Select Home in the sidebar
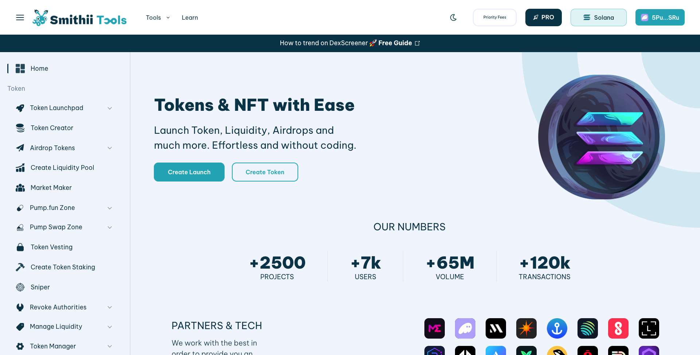Viewport: 700px width, 355px height. pos(39,69)
